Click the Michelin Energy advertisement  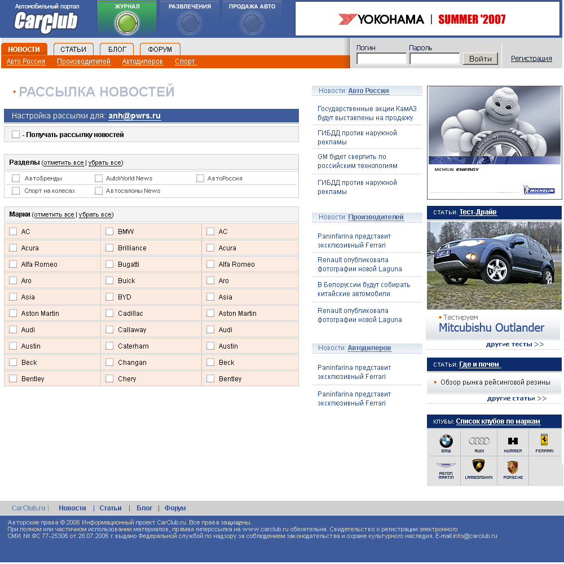[494, 143]
